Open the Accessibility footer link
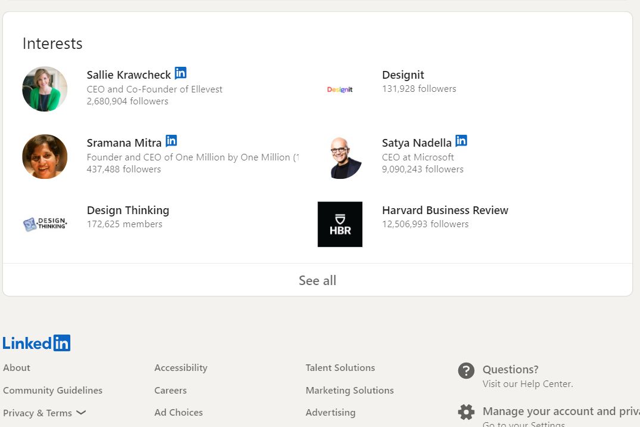 tap(181, 368)
